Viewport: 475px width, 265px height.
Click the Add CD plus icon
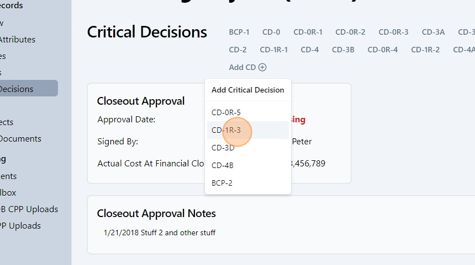[x=262, y=67]
